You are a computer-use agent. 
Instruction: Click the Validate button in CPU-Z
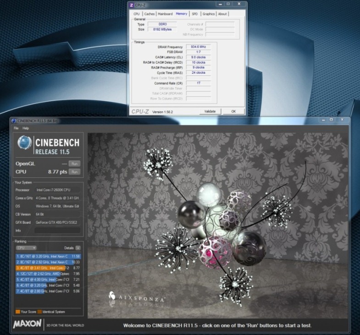[x=210, y=111]
